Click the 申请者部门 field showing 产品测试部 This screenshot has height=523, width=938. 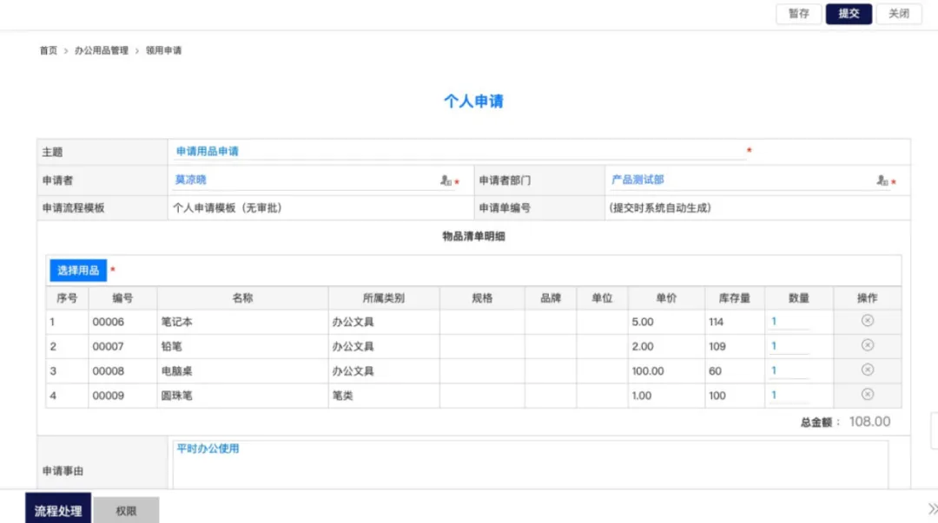(749, 180)
